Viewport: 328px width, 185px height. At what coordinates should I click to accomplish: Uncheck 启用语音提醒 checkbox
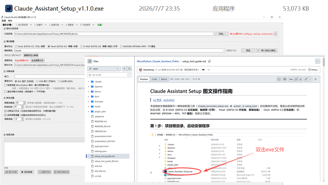tap(5, 115)
